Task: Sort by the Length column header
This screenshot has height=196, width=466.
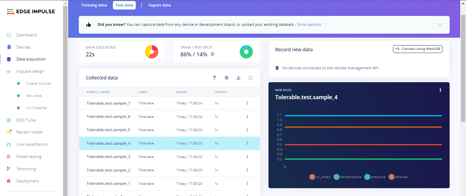Action: pos(221,92)
